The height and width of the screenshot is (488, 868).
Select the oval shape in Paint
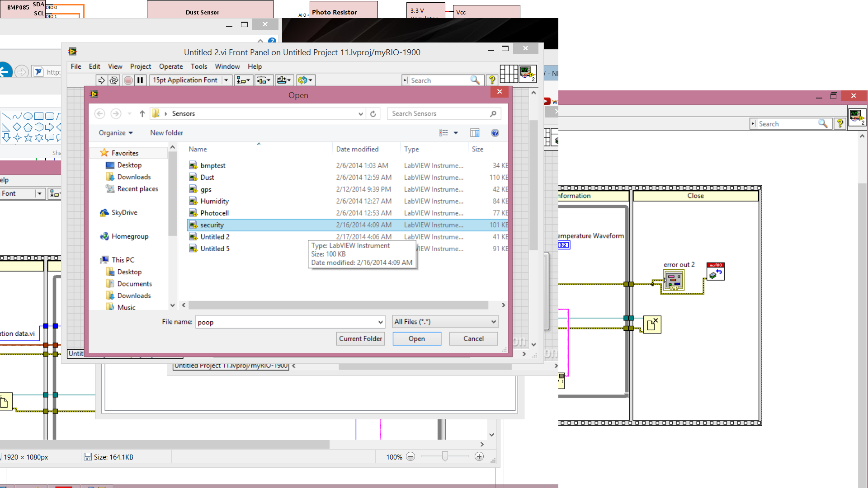[28, 116]
